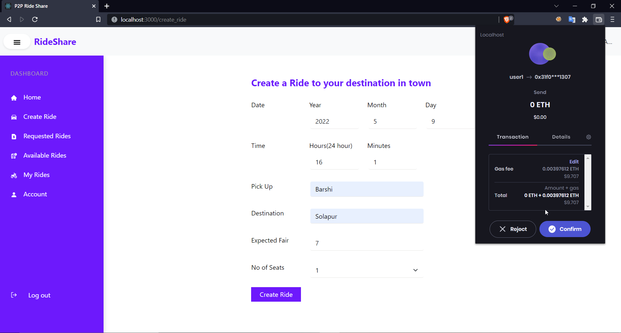Select the Home icon in the sidebar
This screenshot has width=621, height=333.
click(x=14, y=98)
